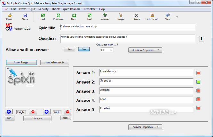The width and height of the screenshot is (213, 137).
Task: Click the View toolbar icon
Action: pyautogui.click(x=168, y=17)
